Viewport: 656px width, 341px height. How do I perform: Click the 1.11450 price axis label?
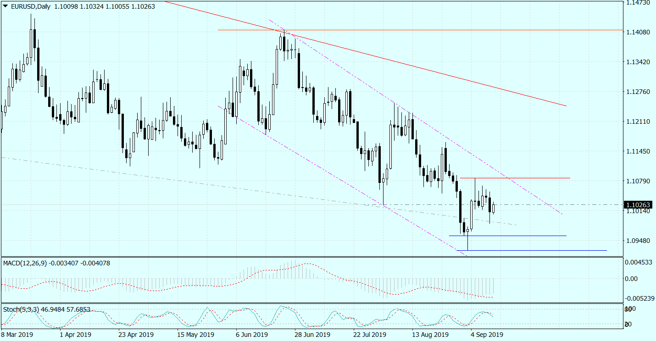pos(638,151)
